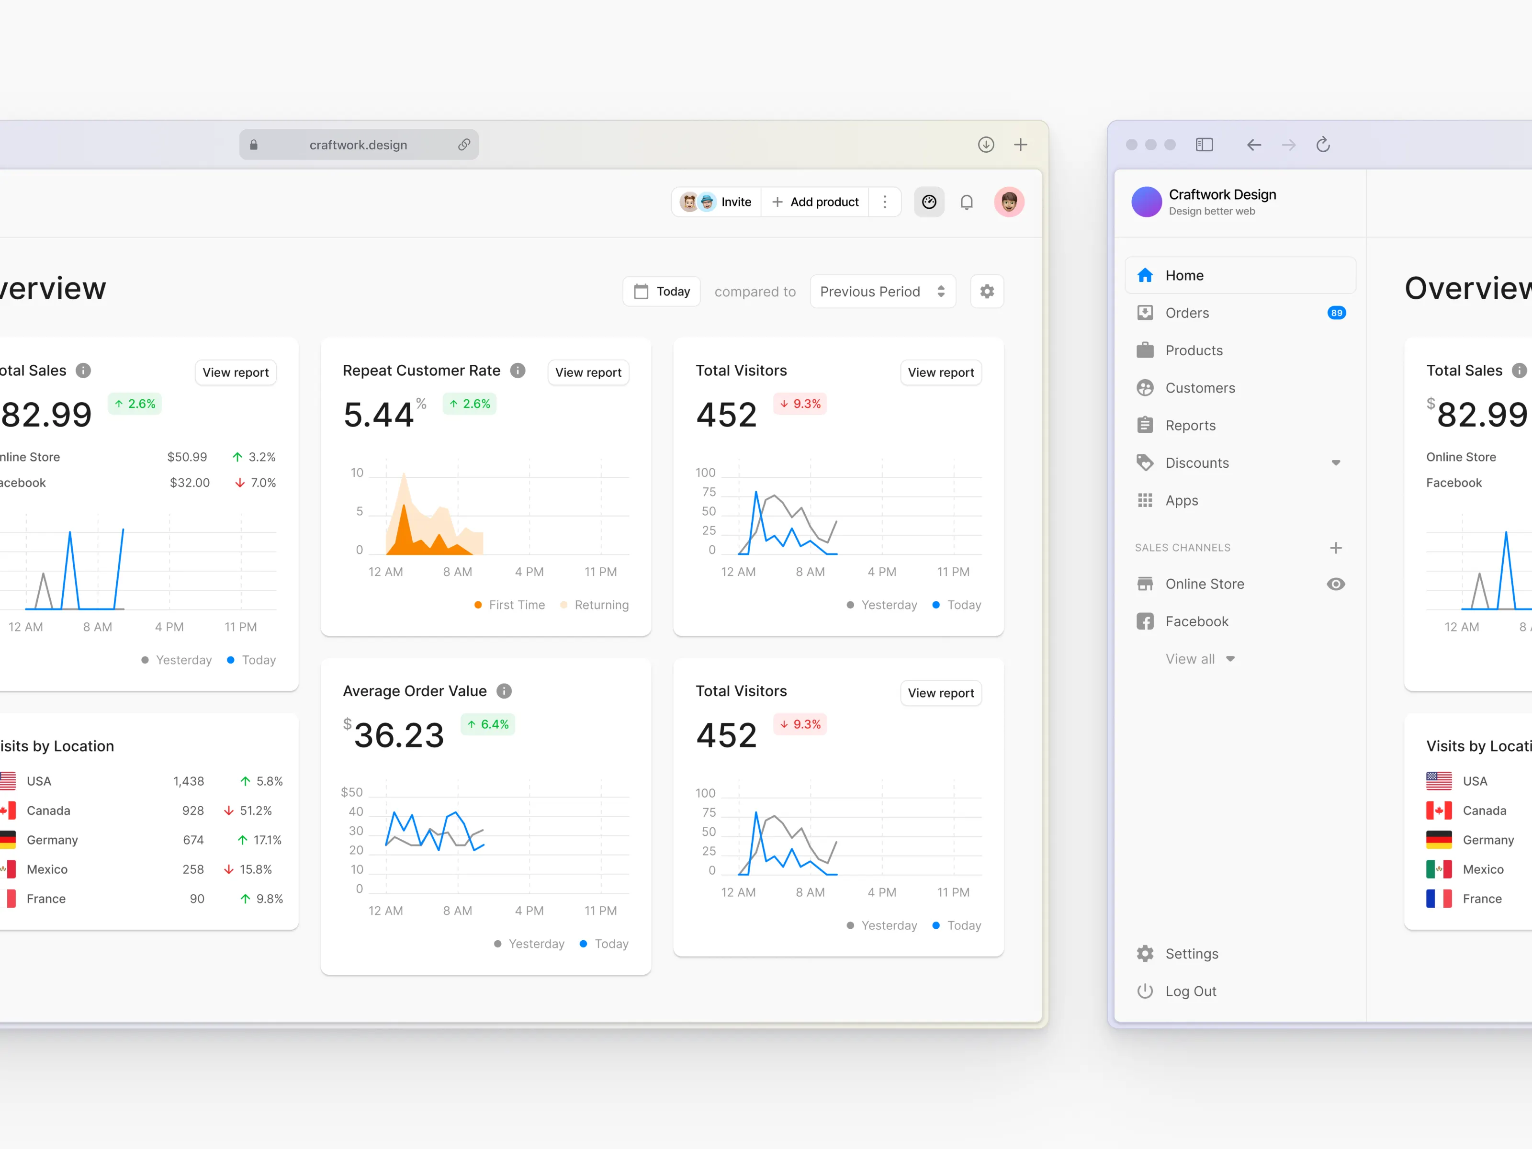Screen dimensions: 1532x1149
Task: Click the browser downloads icon
Action: pyautogui.click(x=986, y=145)
